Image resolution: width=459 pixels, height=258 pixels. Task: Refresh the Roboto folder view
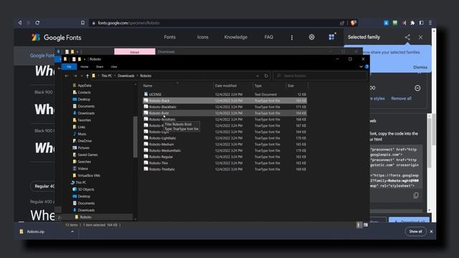(266, 76)
